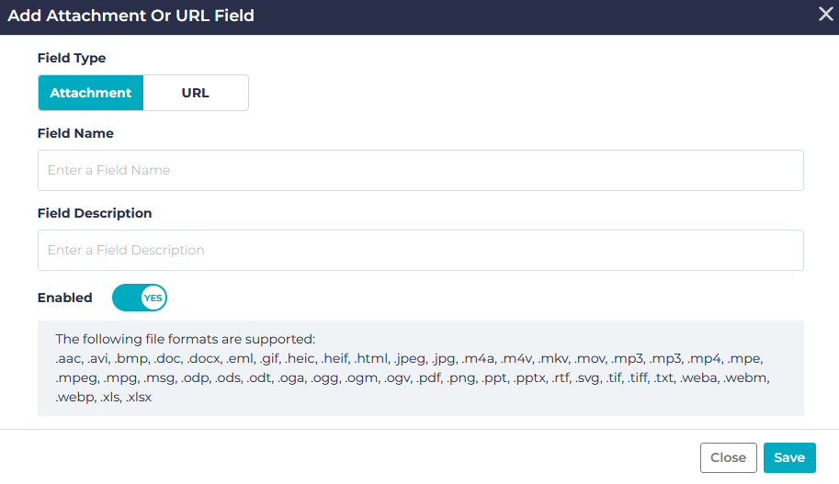Click the .webp format text

pos(74,398)
